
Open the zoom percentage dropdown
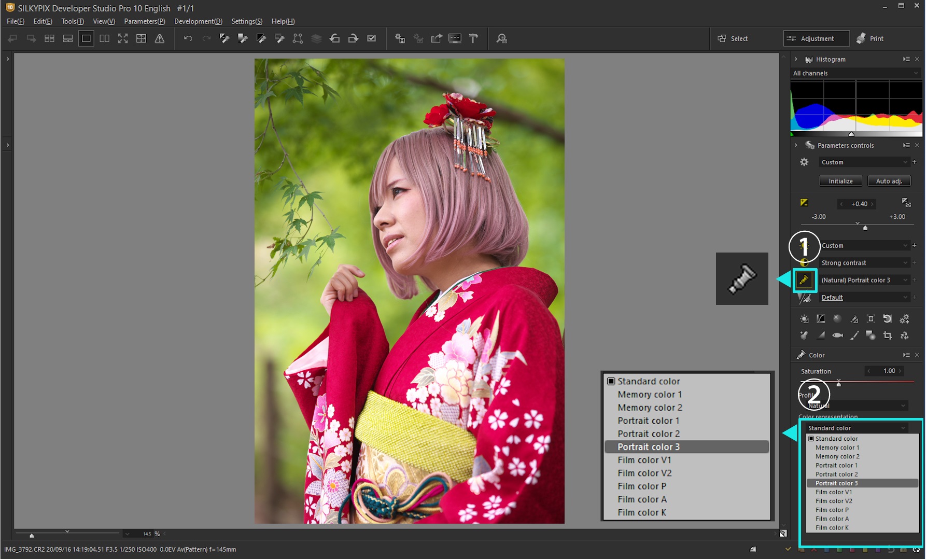(128, 534)
